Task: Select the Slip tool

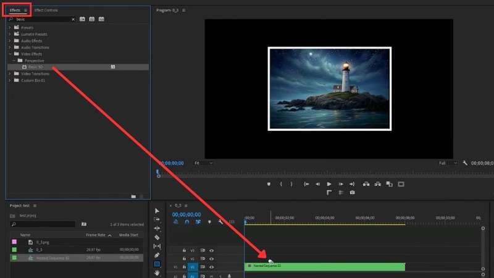Action: click(157, 246)
